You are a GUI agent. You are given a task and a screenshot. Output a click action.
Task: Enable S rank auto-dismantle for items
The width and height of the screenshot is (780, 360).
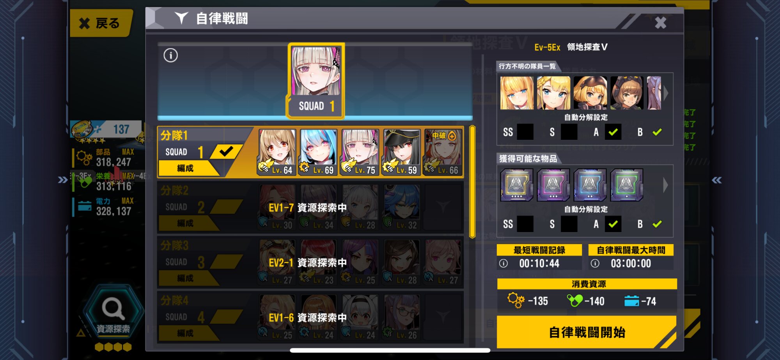(569, 224)
